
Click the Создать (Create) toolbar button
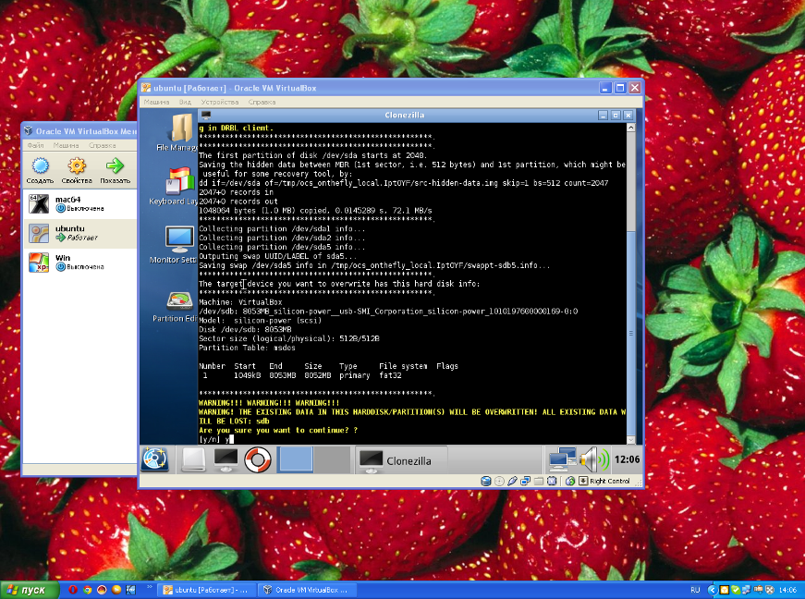pyautogui.click(x=40, y=167)
